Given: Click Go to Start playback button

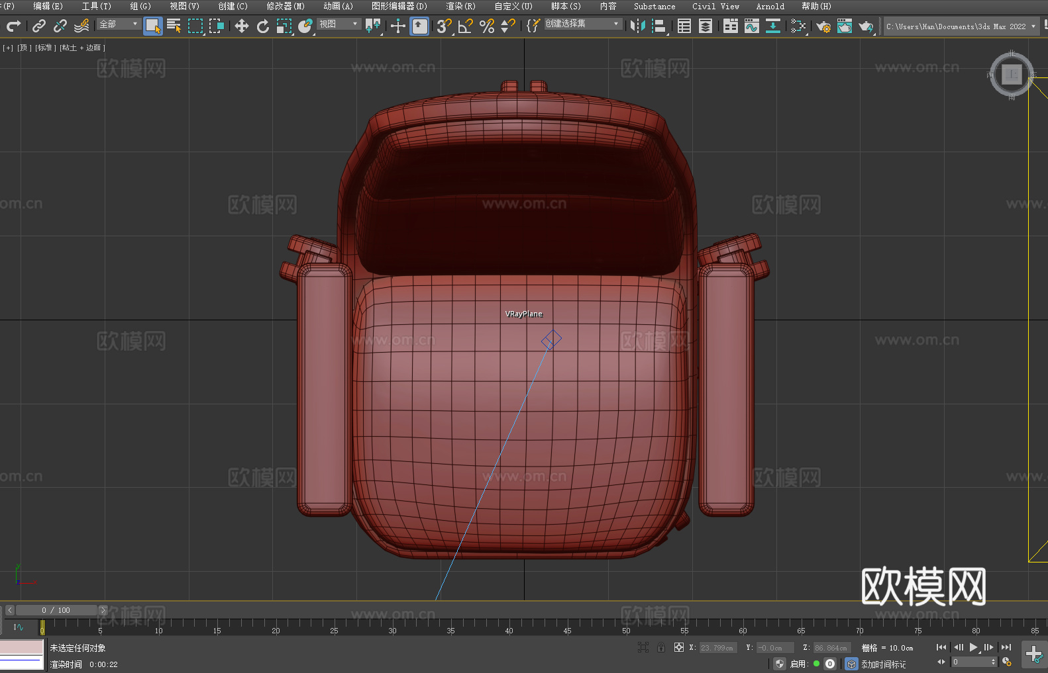Looking at the screenshot, I should click(x=941, y=647).
